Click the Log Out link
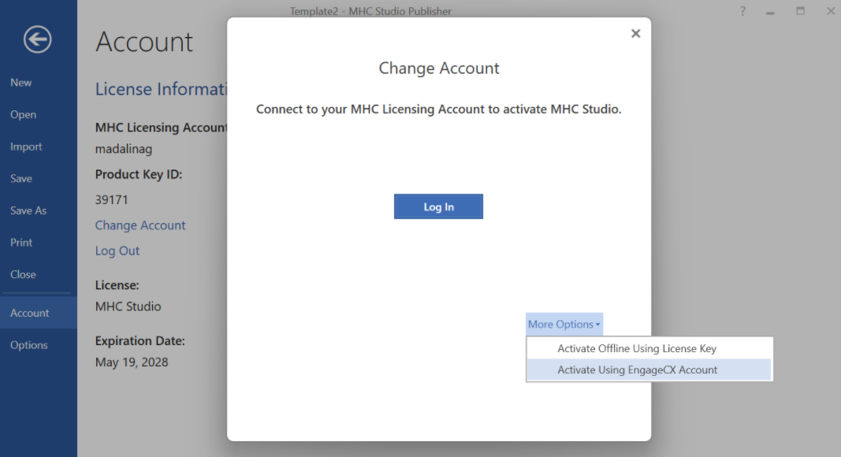Image resolution: width=841 pixels, height=457 pixels. 117,251
